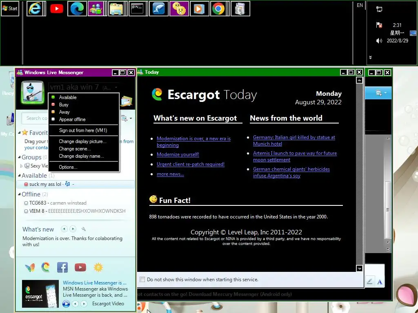Collapse the Available contacts group
The image size is (418, 313).
coord(19,175)
